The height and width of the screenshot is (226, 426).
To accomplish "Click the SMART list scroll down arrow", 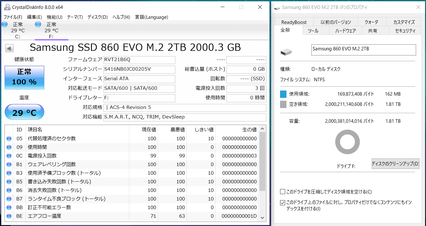I will pyautogui.click(x=262, y=218).
